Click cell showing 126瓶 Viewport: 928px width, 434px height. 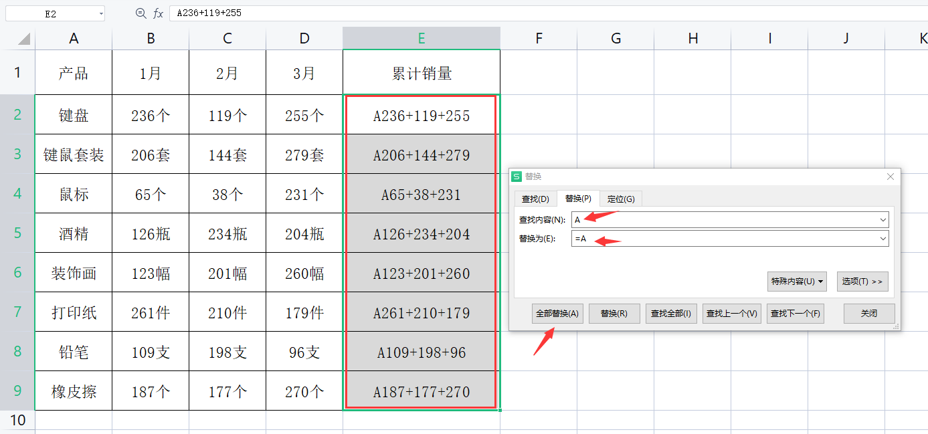tap(151, 234)
